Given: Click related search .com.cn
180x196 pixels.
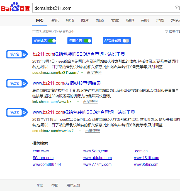Looking at the screenshot, I should 141,151.
